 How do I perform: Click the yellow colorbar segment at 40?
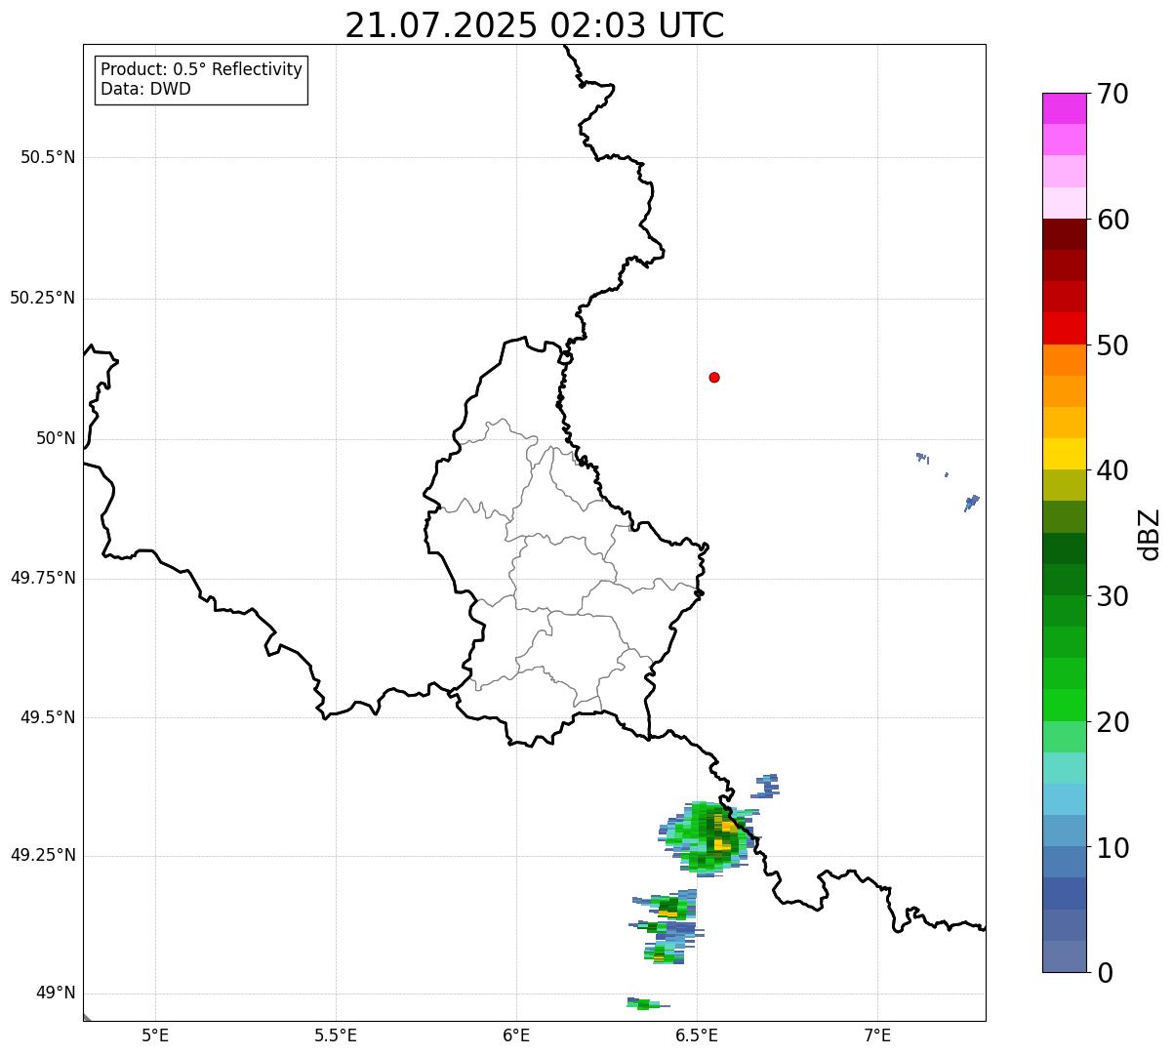(x=1064, y=454)
